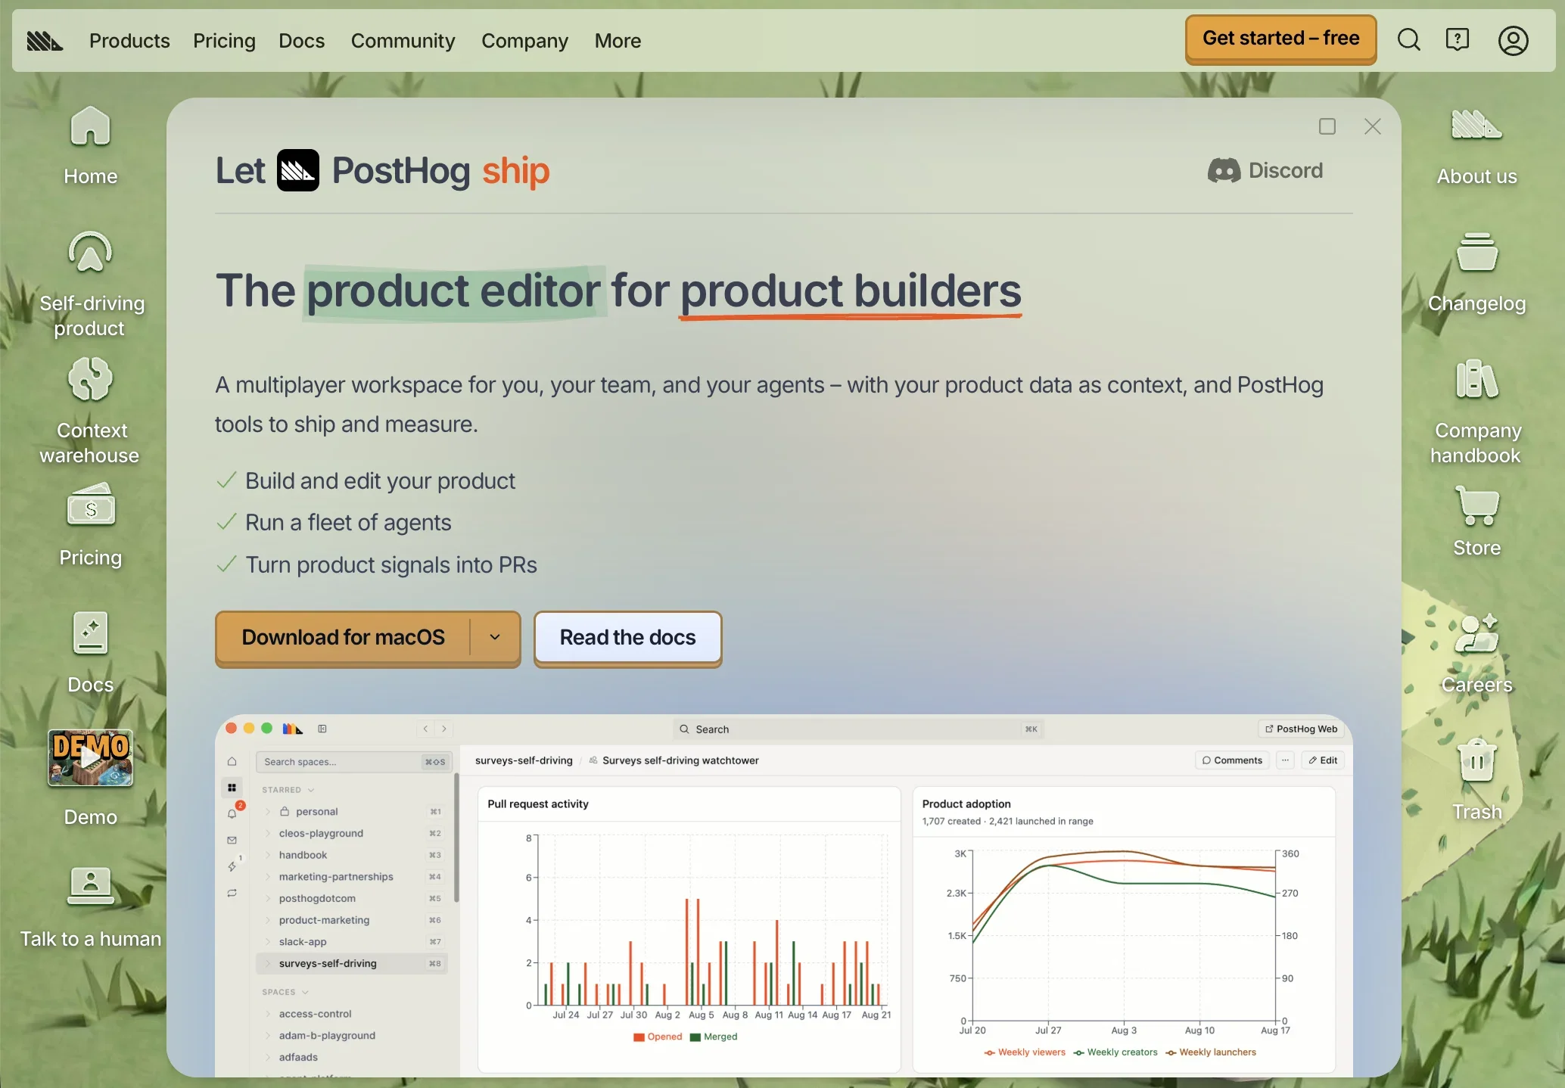Open the Self-driving product icon
This screenshot has height=1088, width=1565.
click(x=90, y=284)
